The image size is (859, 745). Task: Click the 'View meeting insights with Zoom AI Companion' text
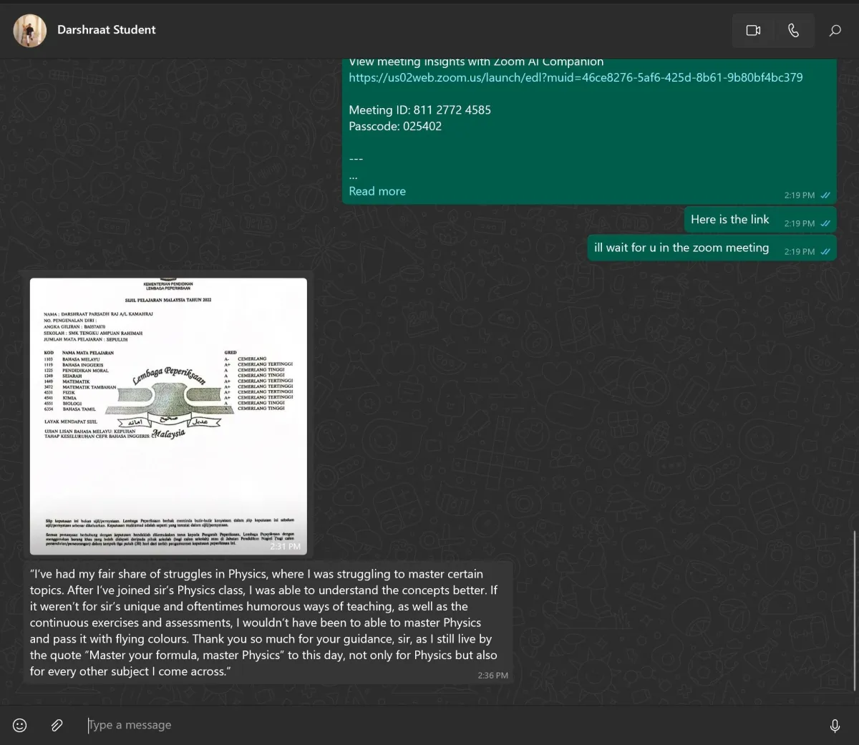(x=476, y=62)
